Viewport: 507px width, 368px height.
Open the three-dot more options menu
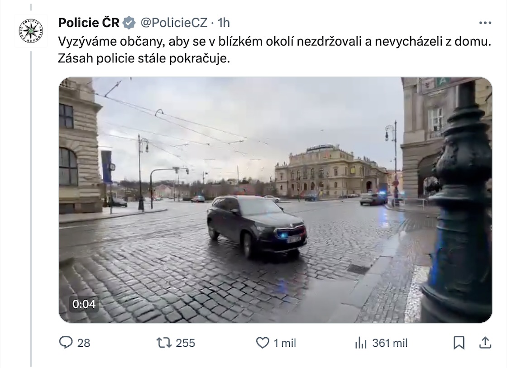click(485, 23)
